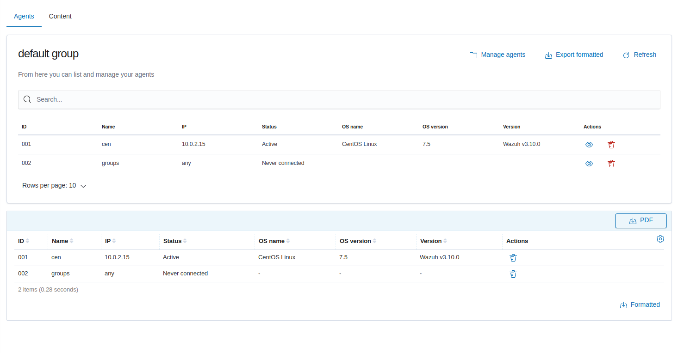The height and width of the screenshot is (353, 678).
Task: Open the column settings gear icon
Action: (x=660, y=239)
